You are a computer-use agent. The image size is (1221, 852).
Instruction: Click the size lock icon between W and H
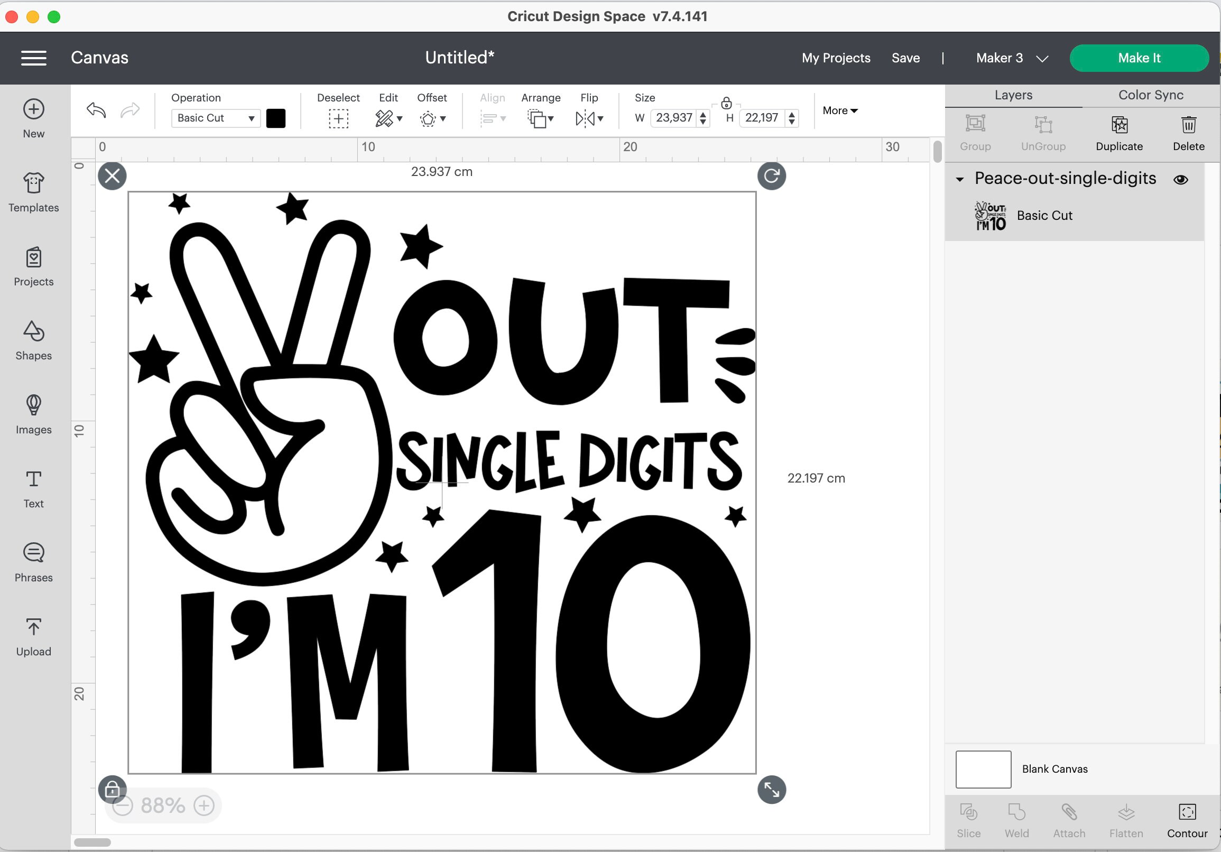[726, 103]
